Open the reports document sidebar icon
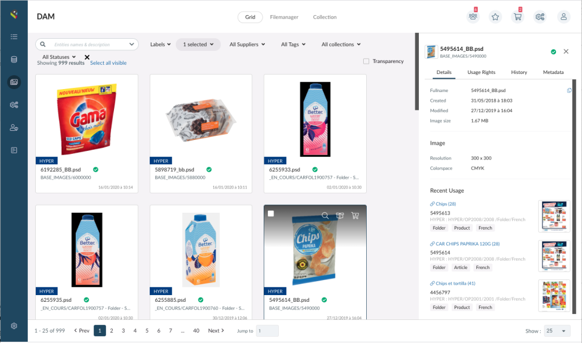Viewport: 582px width, 343px height. click(x=14, y=150)
